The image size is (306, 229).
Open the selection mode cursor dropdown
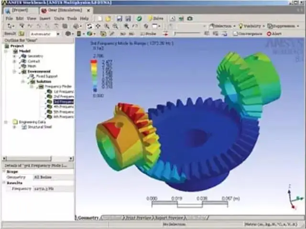(x=11, y=26)
